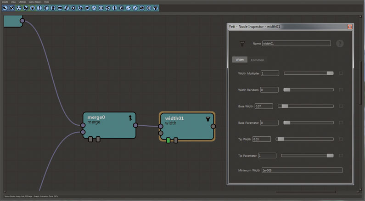This screenshot has width=365, height=201.
Task: Click funnel icon beside Name field
Action: pyautogui.click(x=242, y=44)
